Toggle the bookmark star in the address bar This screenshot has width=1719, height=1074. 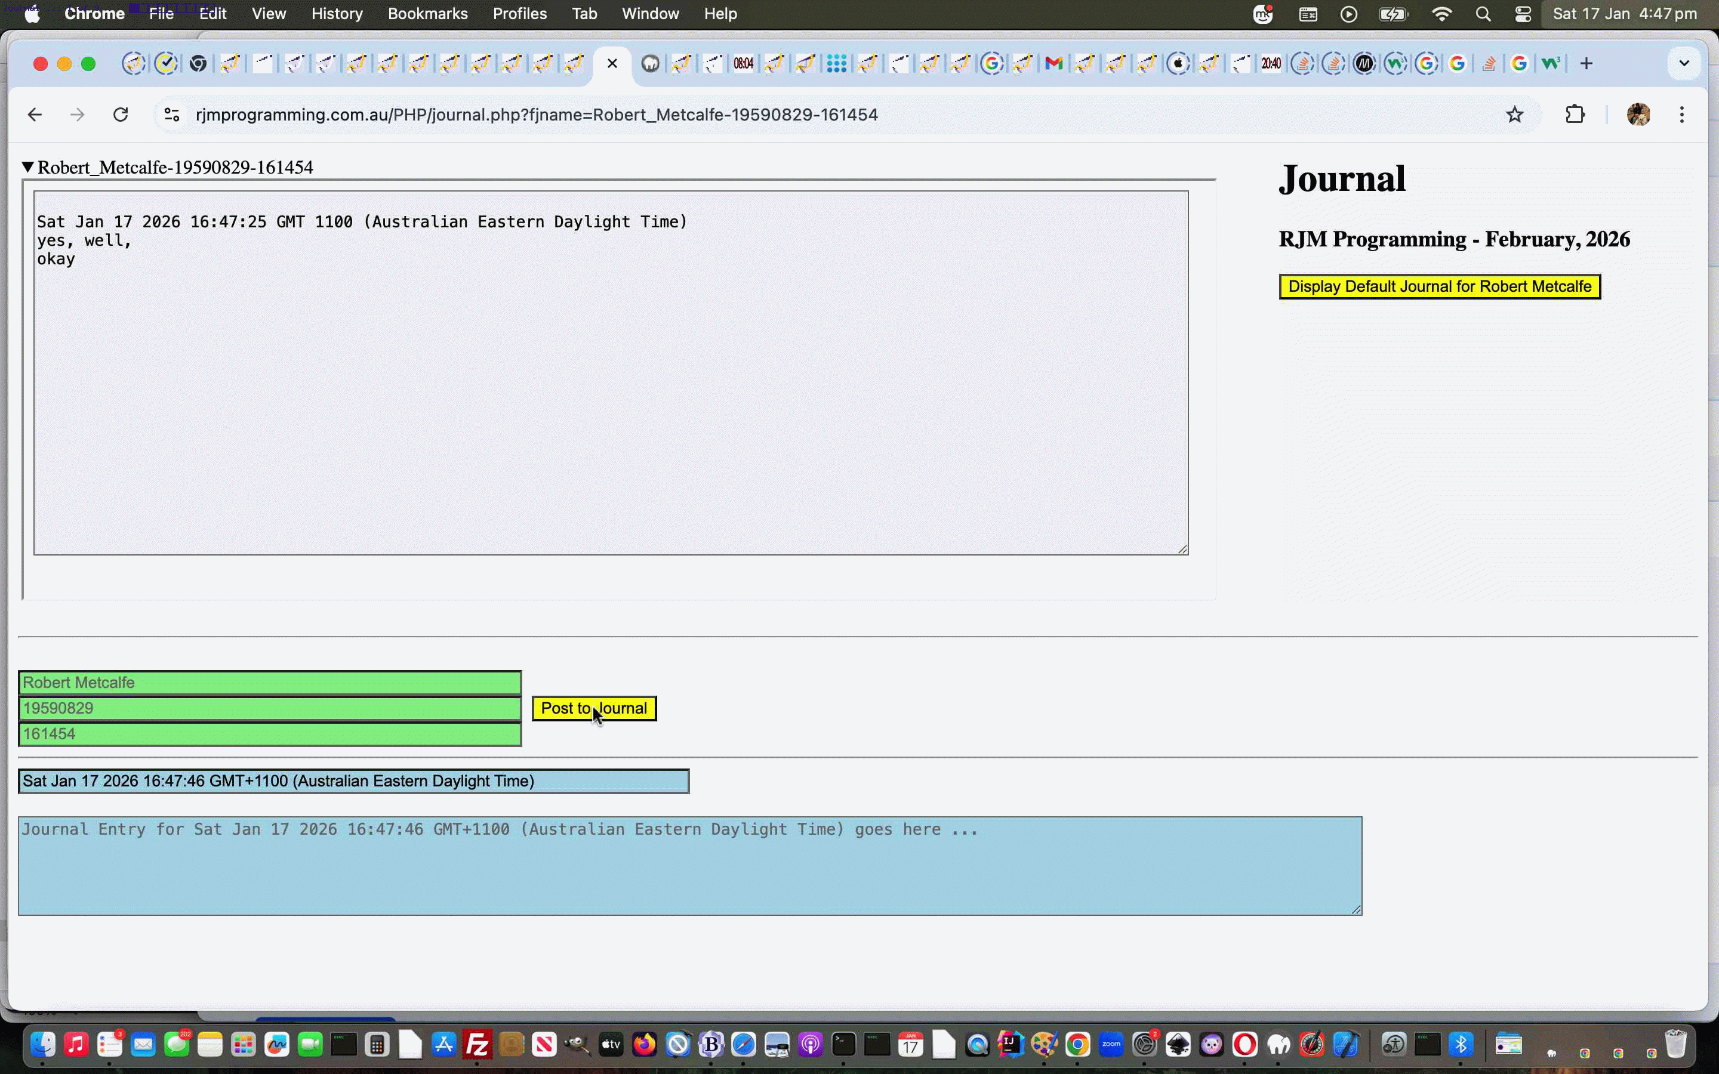click(x=1514, y=115)
